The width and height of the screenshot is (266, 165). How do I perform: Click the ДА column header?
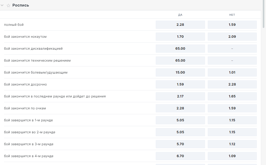pos(180,15)
